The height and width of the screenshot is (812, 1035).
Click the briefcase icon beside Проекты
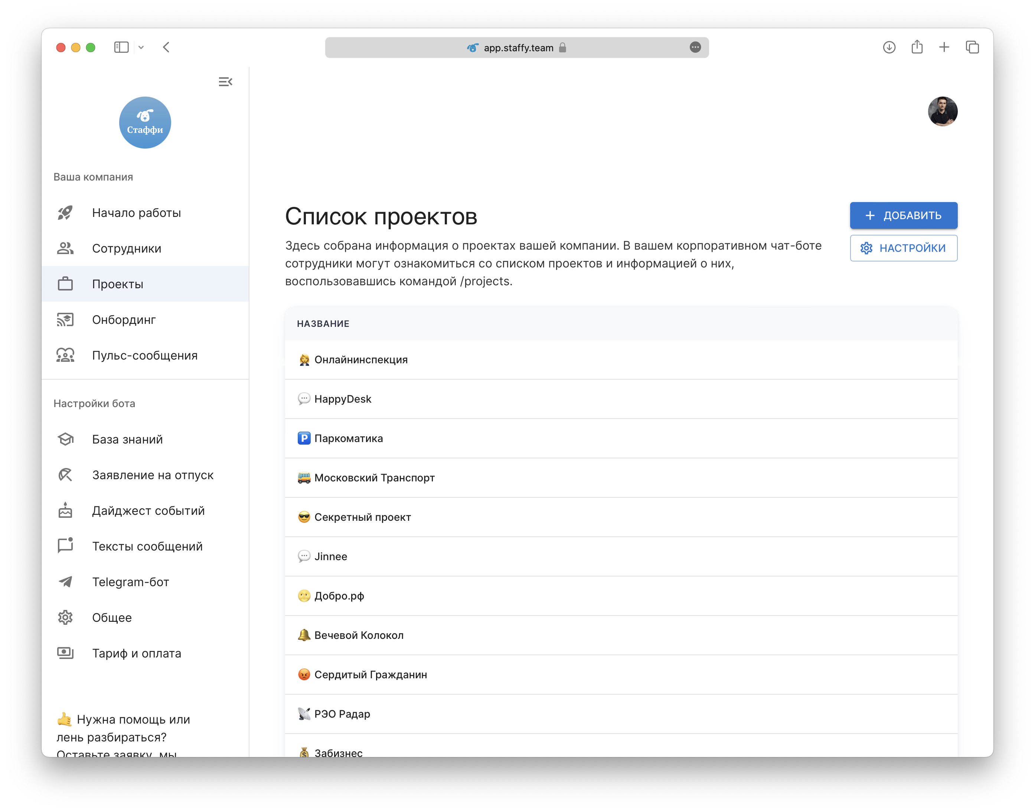click(65, 284)
